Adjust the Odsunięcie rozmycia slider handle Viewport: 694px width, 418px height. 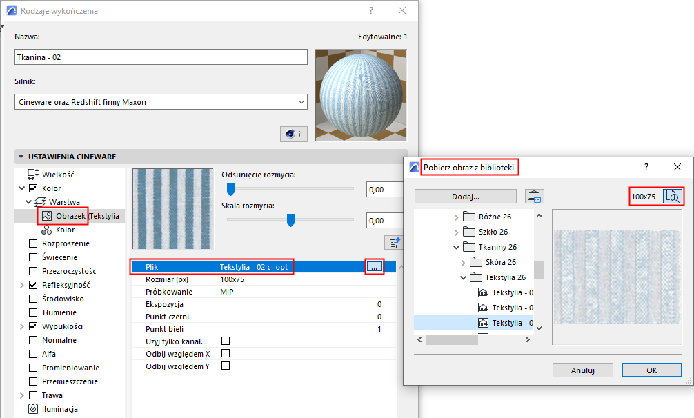coord(230,189)
